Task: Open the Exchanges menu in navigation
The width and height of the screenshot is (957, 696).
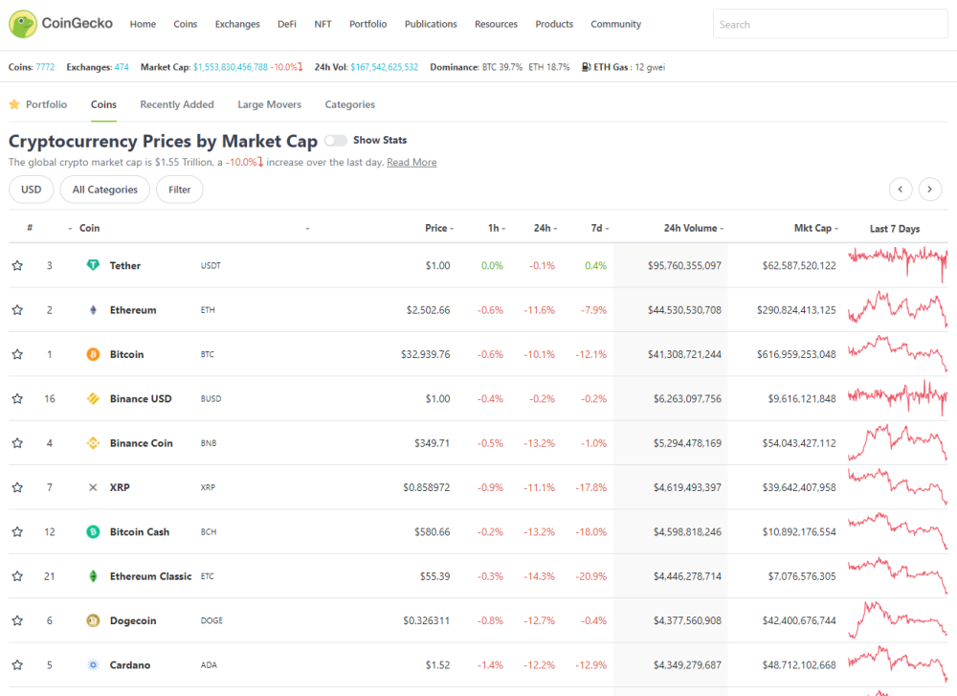Action: tap(237, 24)
